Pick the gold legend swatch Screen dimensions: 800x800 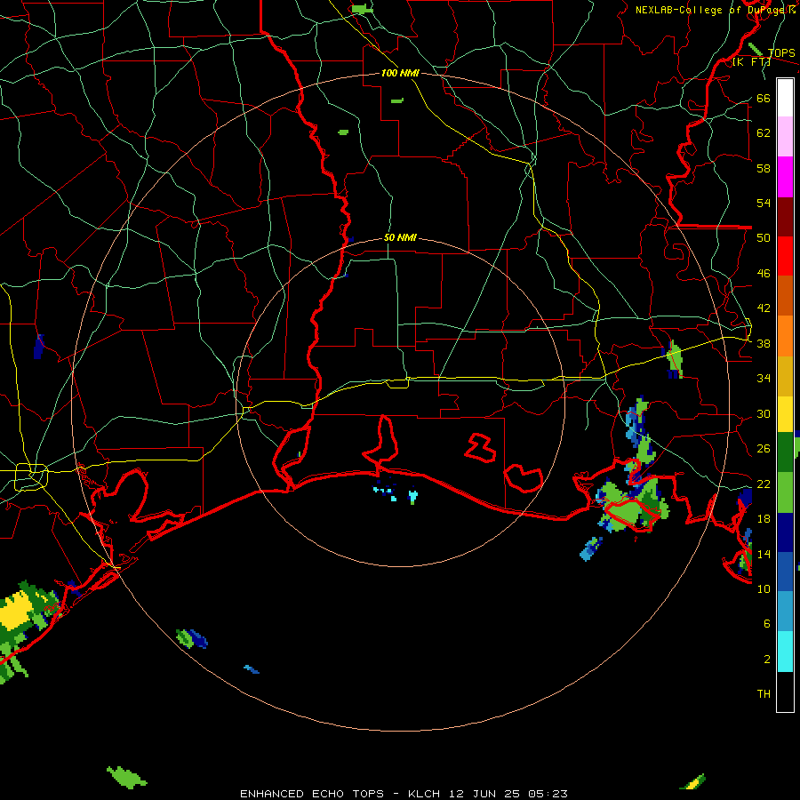point(785,377)
